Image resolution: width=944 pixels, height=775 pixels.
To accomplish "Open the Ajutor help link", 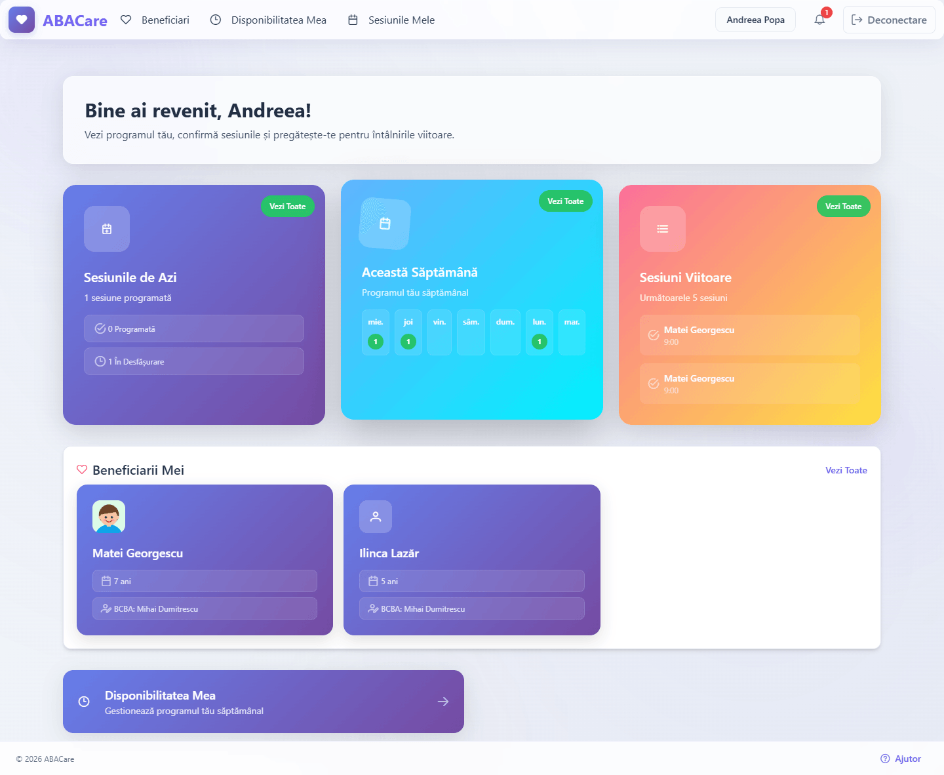I will point(901,759).
